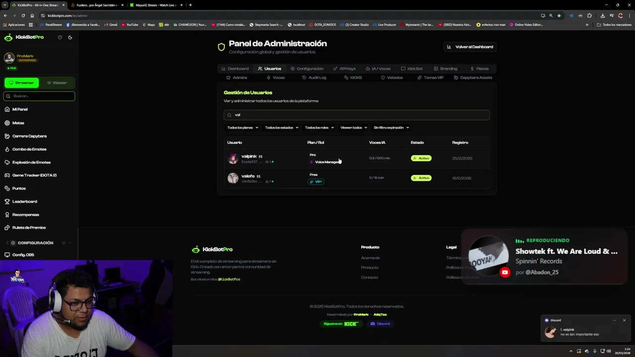The image size is (635, 357).
Task: Open Puntos in sidebar
Action: tap(19, 188)
